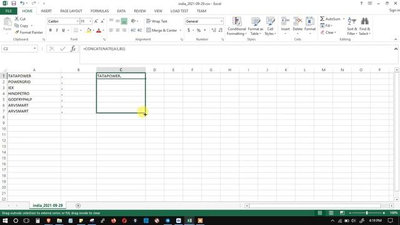Open the Format cells menu
The height and width of the screenshot is (225, 400).
coord(310,26)
